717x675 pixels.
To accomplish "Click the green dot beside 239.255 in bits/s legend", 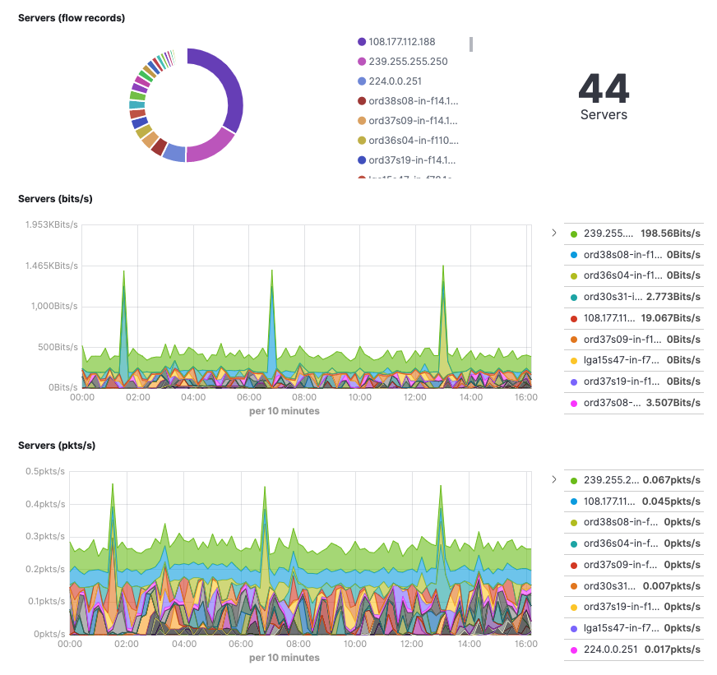I will [573, 233].
